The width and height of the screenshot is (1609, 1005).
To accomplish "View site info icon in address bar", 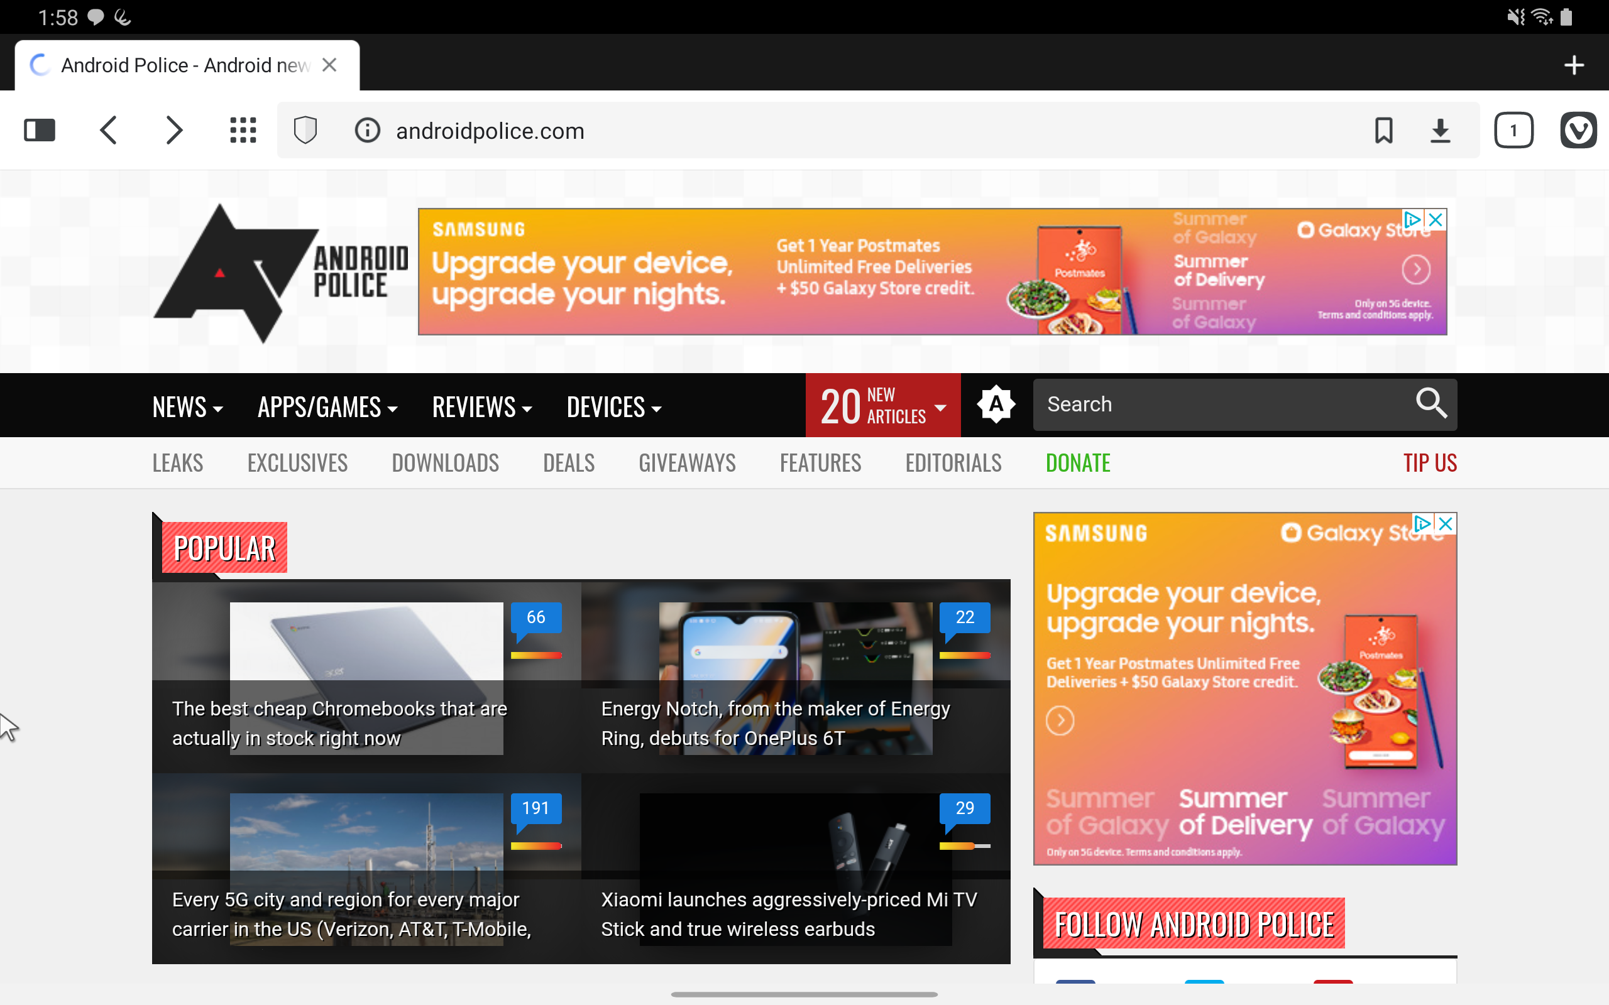I will (x=367, y=130).
